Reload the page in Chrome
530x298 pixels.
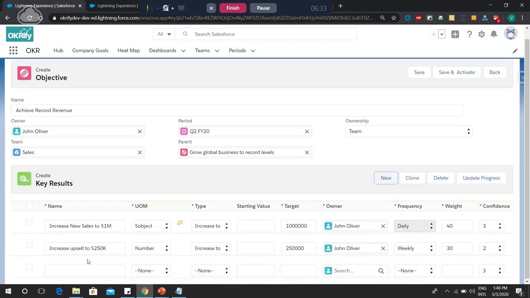click(x=29, y=18)
